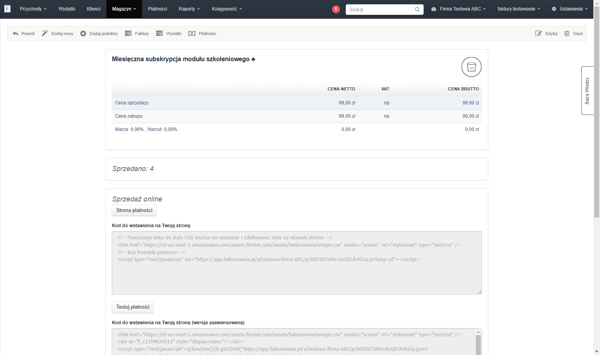This screenshot has width=600, height=355.
Task: Go to Wydatki in top menu
Action: click(x=67, y=9)
